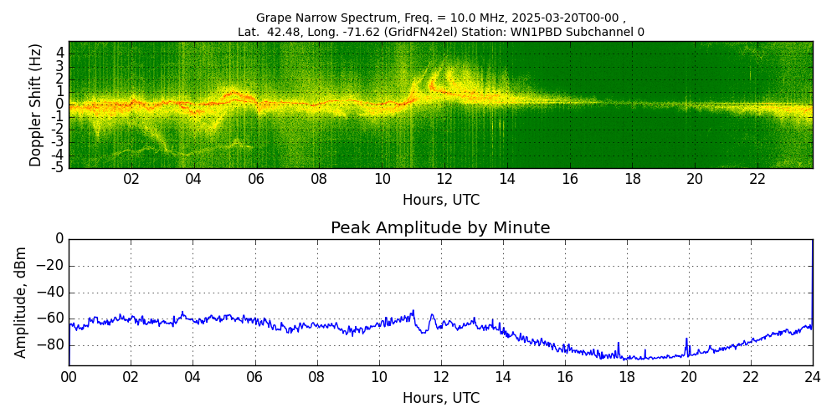Select the station WN1PBD subtitle line
The height and width of the screenshot is (418, 837).
click(x=441, y=32)
